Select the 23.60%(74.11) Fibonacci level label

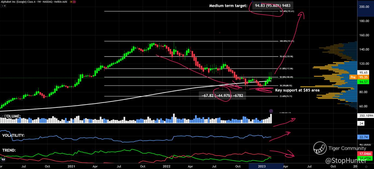tap(285, 96)
